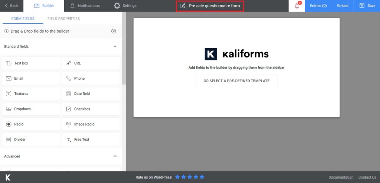Open the Embed option
The height and width of the screenshot is (183, 380).
point(343,6)
